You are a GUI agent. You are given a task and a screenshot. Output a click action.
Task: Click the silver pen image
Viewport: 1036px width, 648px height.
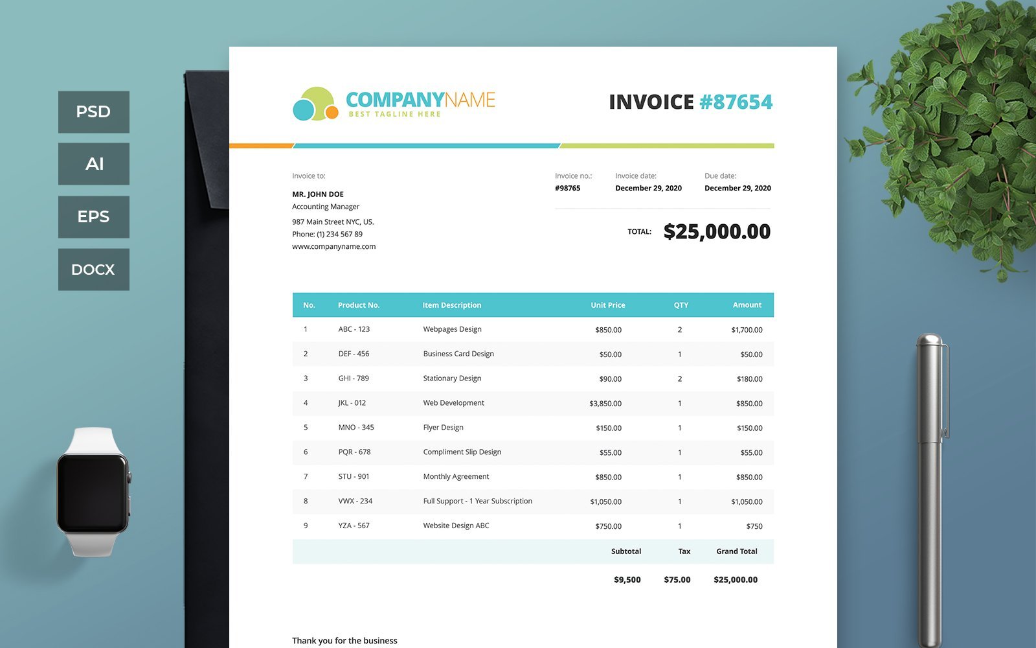[x=932, y=491]
